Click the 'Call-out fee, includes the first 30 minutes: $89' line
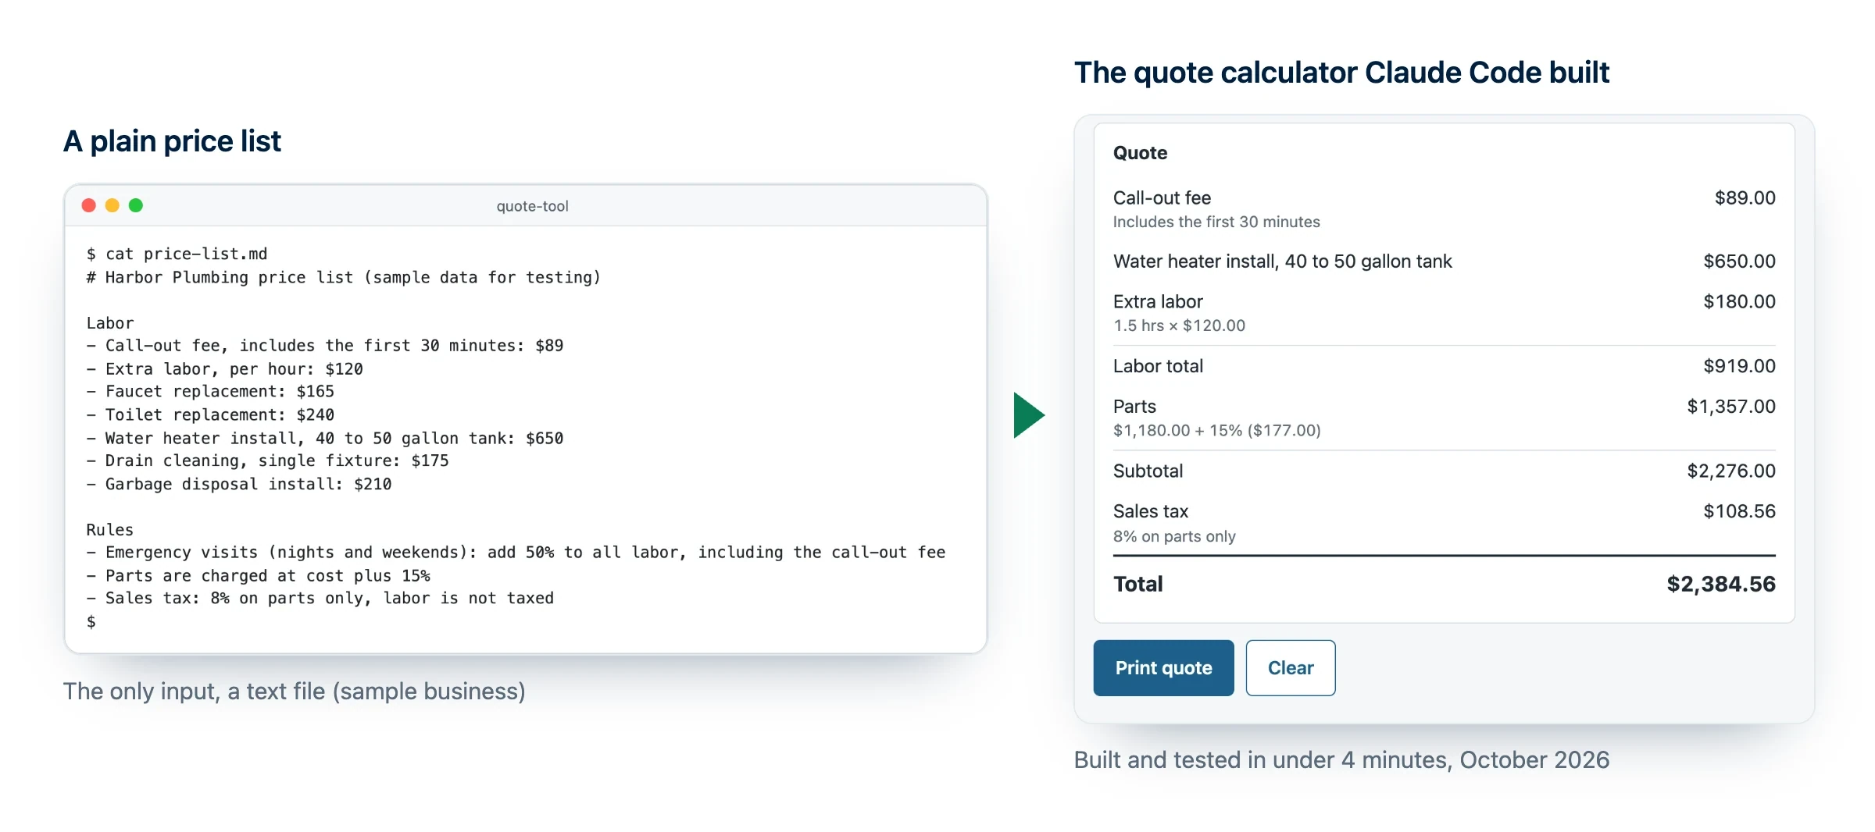This screenshot has width=1875, height=832. (325, 346)
